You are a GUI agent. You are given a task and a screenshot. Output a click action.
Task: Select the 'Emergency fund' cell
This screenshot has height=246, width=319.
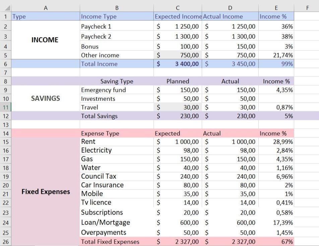117,90
